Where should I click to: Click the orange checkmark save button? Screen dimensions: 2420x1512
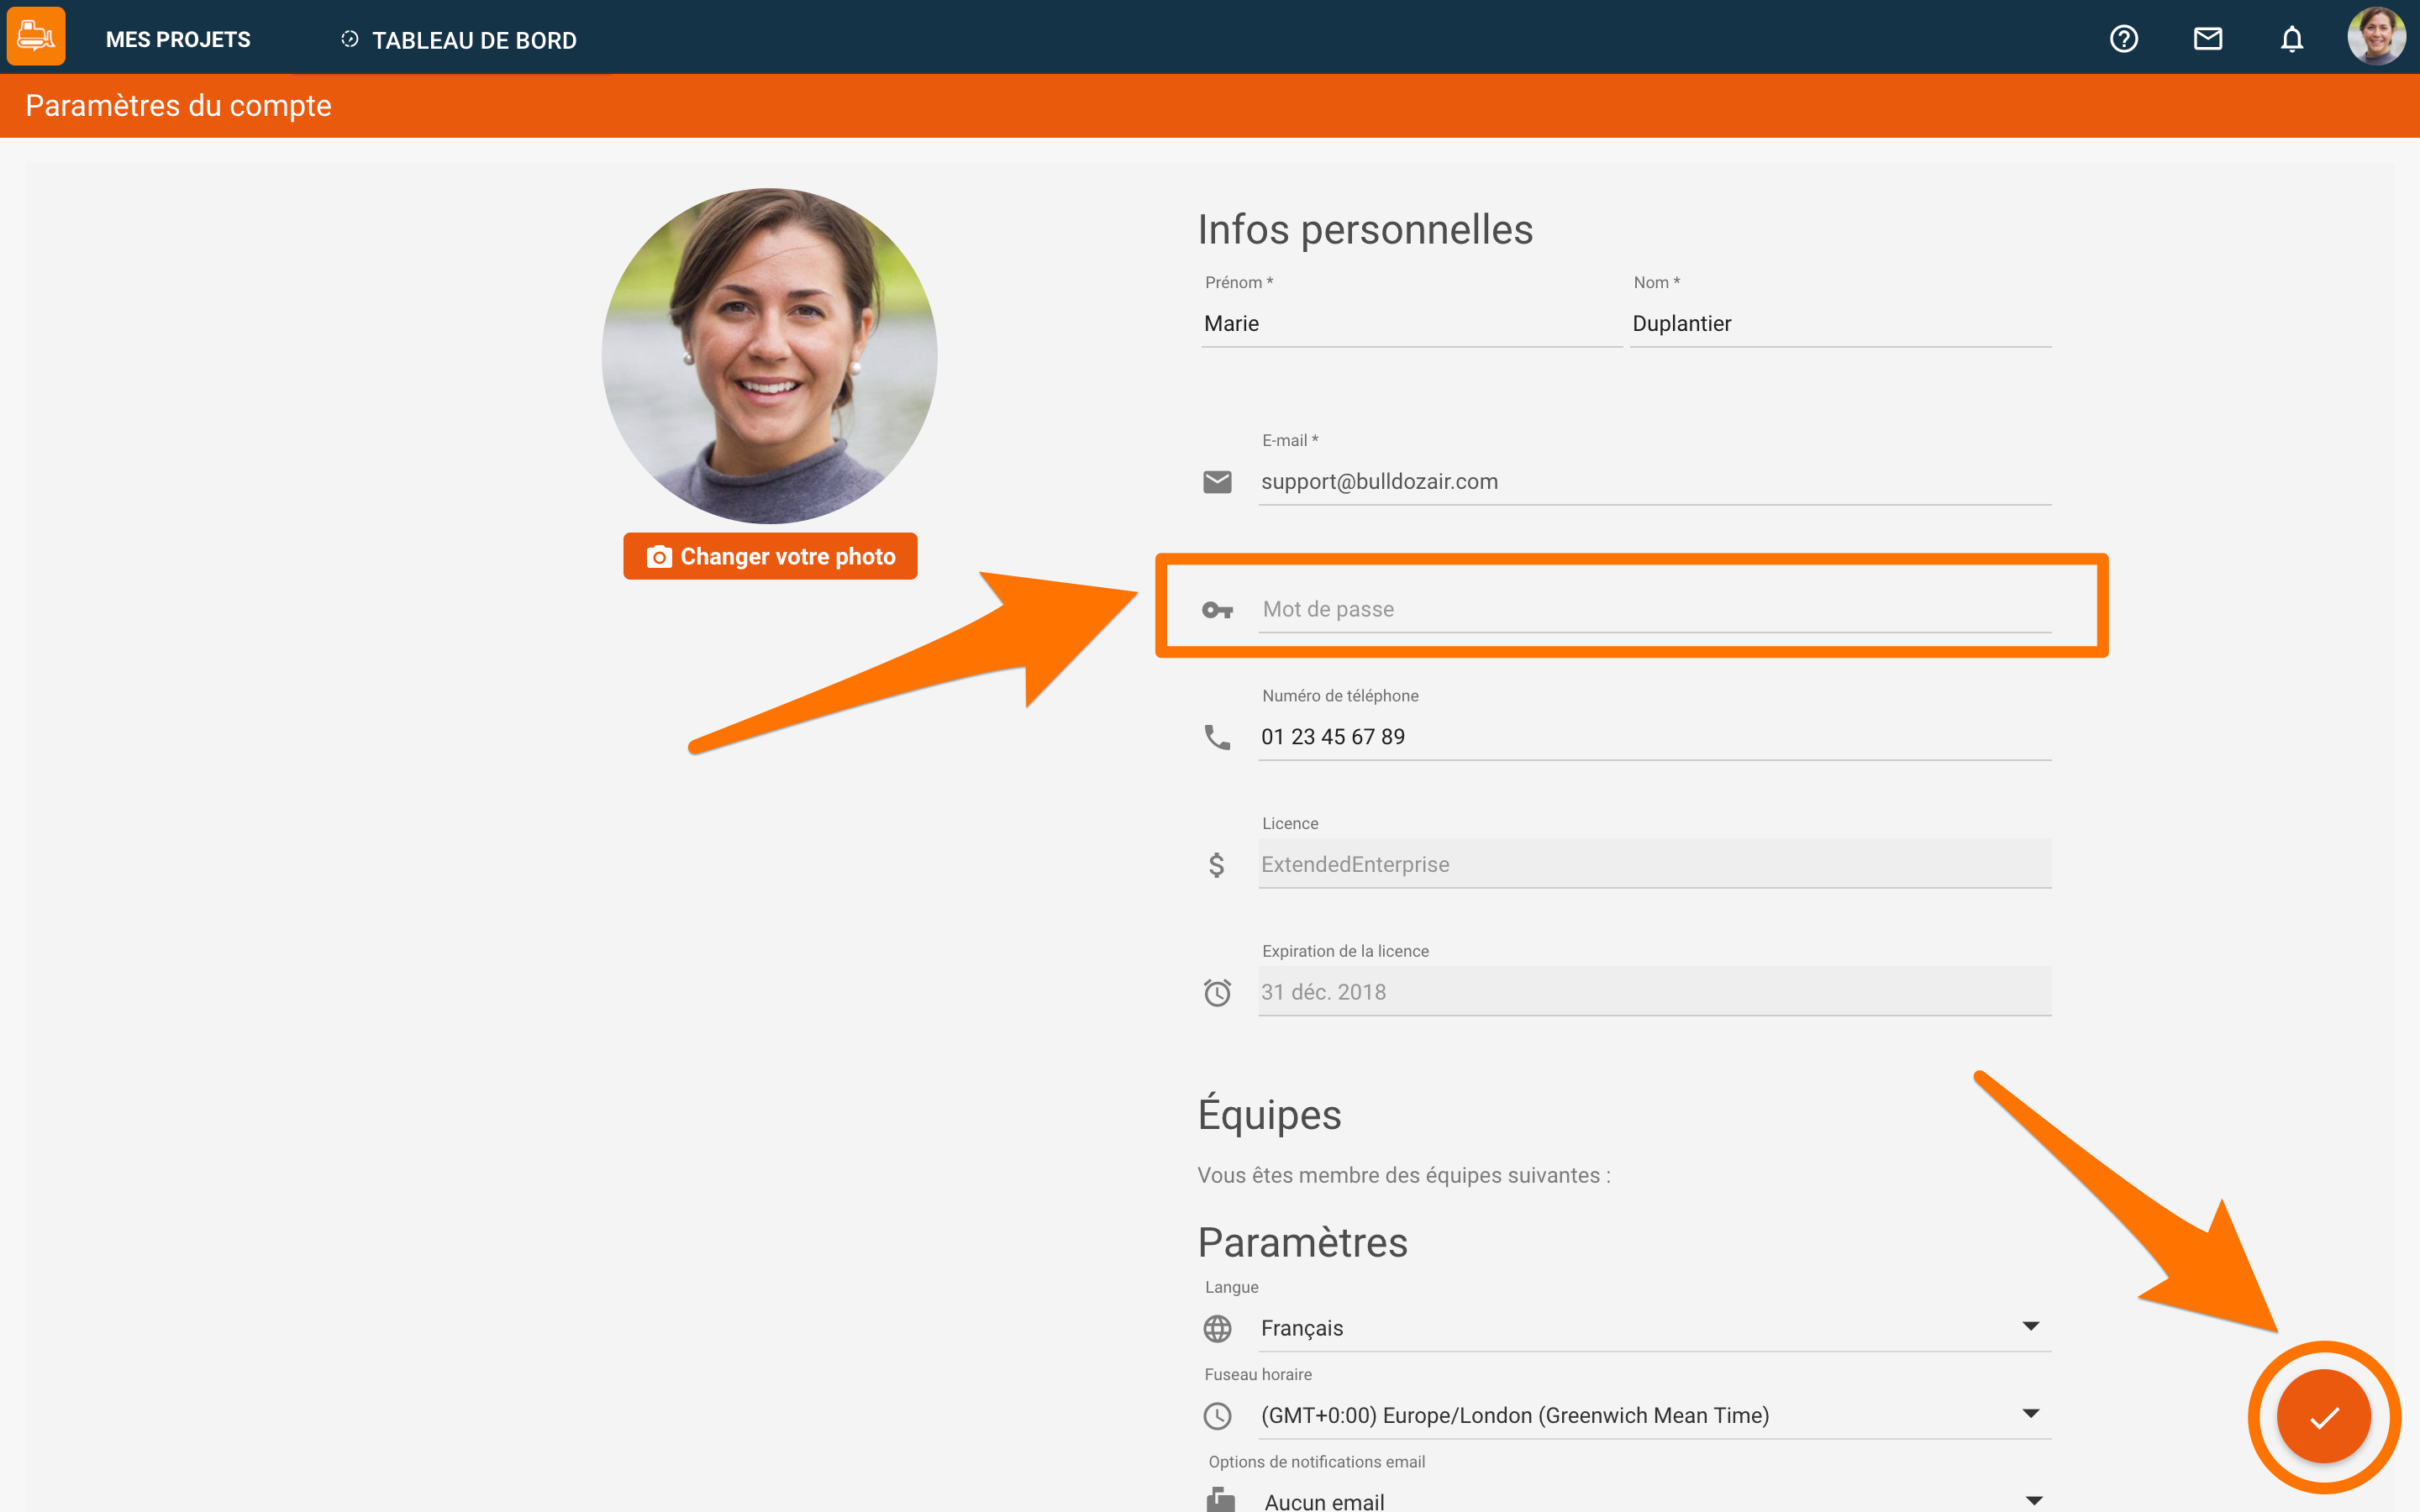tap(2323, 1416)
